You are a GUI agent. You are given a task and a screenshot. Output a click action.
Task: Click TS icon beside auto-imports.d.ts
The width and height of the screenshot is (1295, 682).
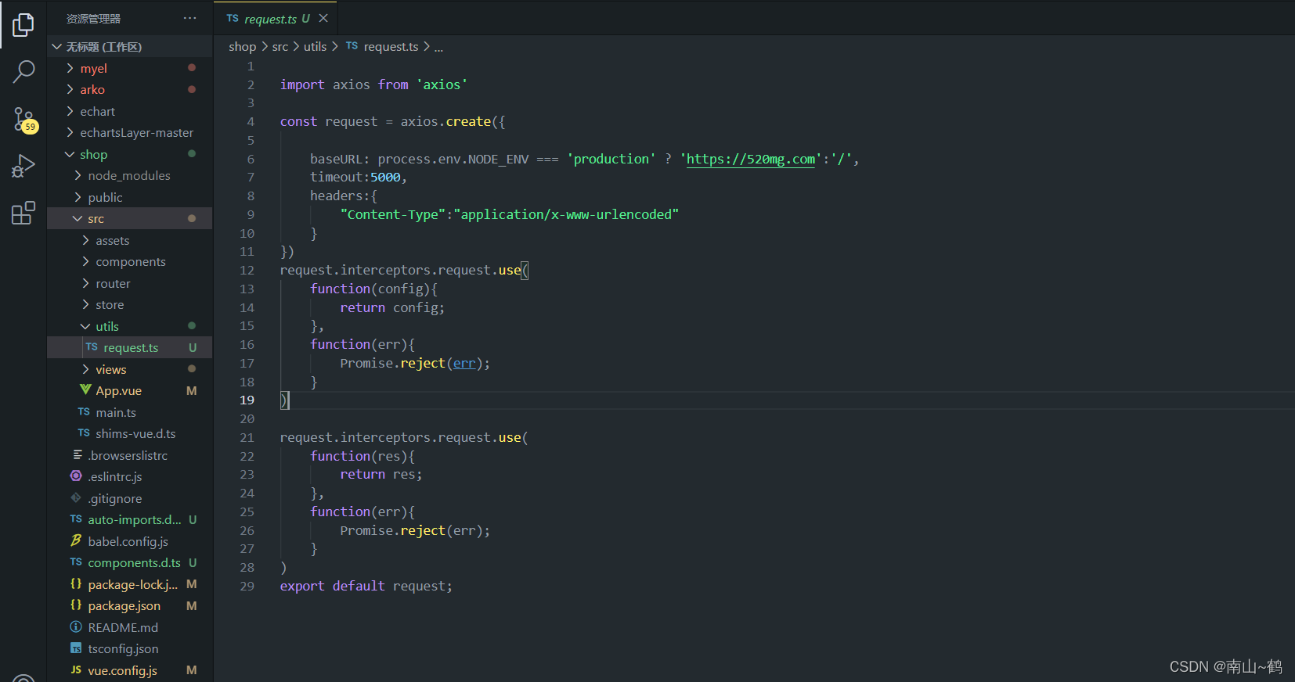[76, 519]
